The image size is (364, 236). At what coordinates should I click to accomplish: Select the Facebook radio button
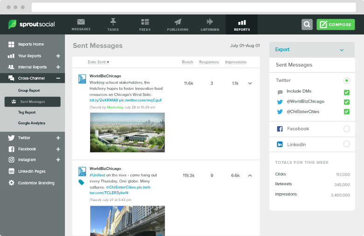[x=347, y=129]
